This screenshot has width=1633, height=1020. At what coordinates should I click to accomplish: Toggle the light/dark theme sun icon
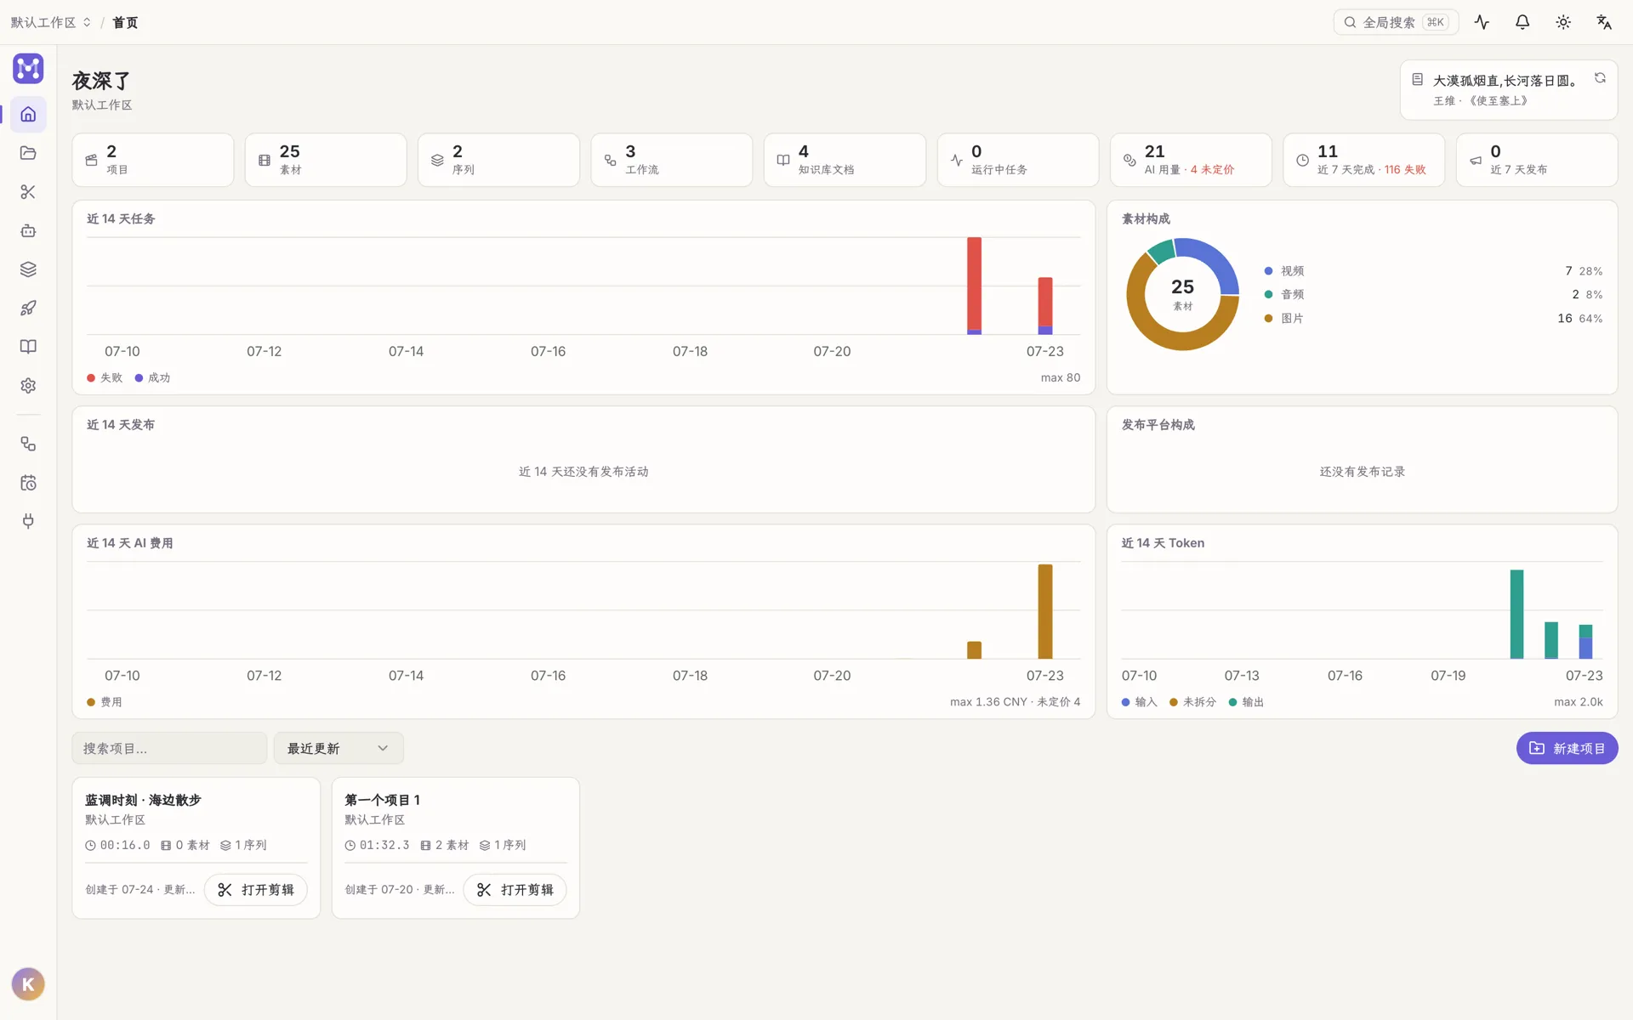[1563, 22]
